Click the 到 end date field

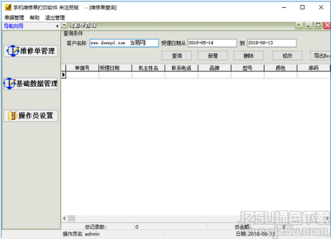tap(271, 43)
